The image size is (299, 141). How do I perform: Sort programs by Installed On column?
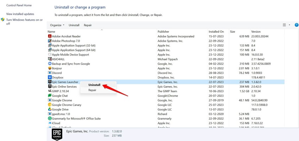(216, 32)
